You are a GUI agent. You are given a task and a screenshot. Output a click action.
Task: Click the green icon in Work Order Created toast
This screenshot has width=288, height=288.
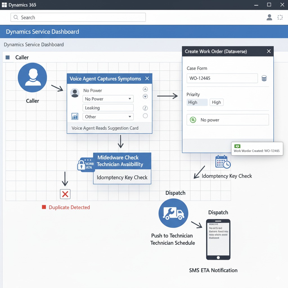tap(237, 146)
